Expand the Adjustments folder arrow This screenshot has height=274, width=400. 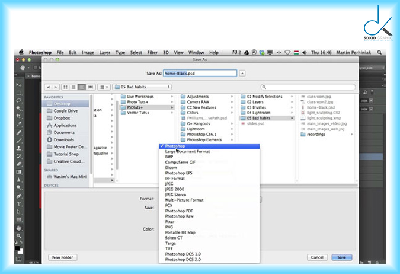pyautogui.click(x=232, y=97)
